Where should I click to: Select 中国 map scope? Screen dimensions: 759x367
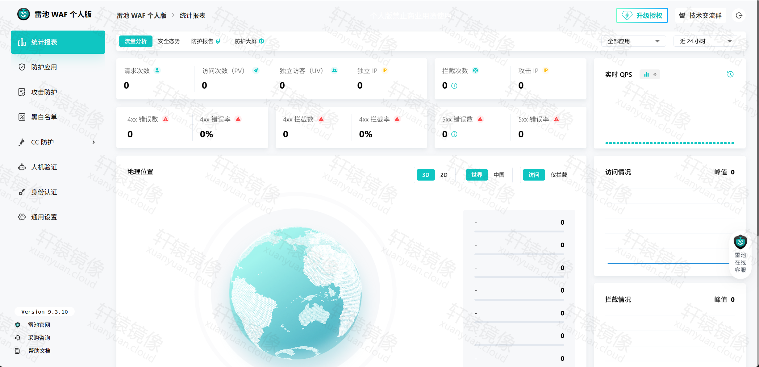(x=499, y=175)
